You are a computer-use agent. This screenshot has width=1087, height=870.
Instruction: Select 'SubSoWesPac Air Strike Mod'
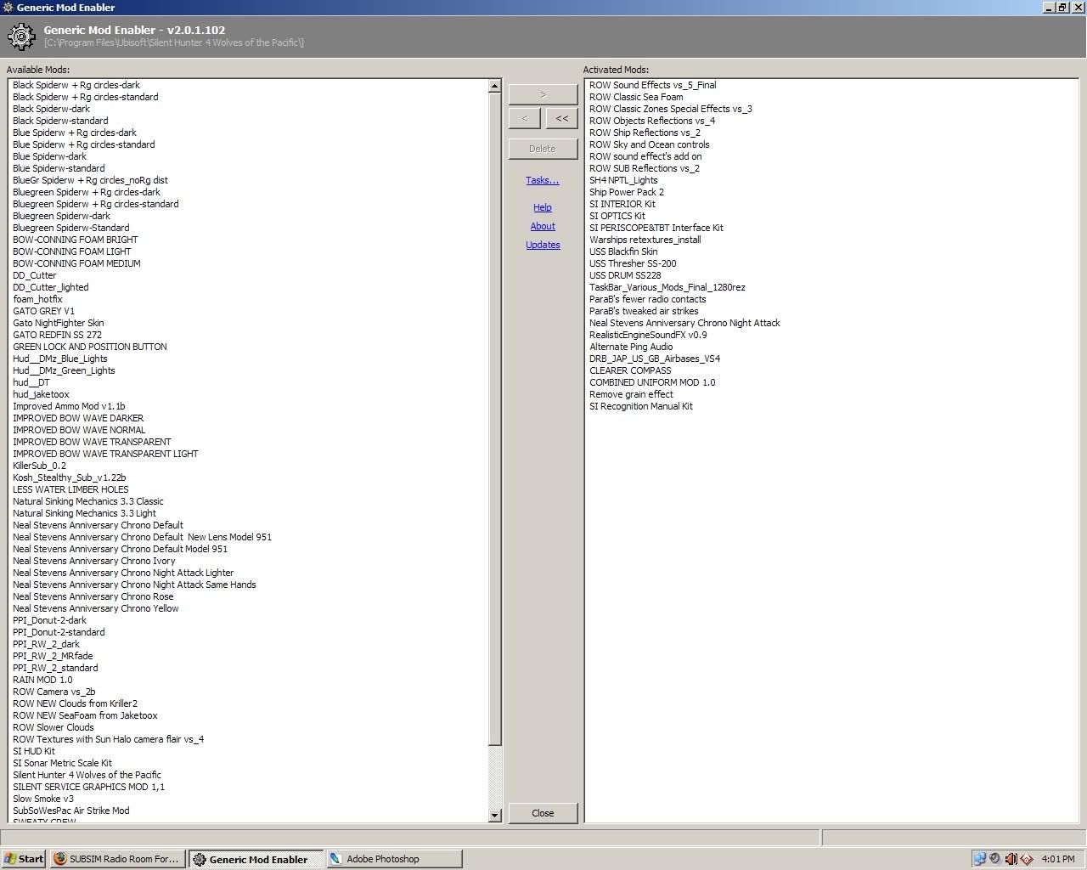click(70, 811)
